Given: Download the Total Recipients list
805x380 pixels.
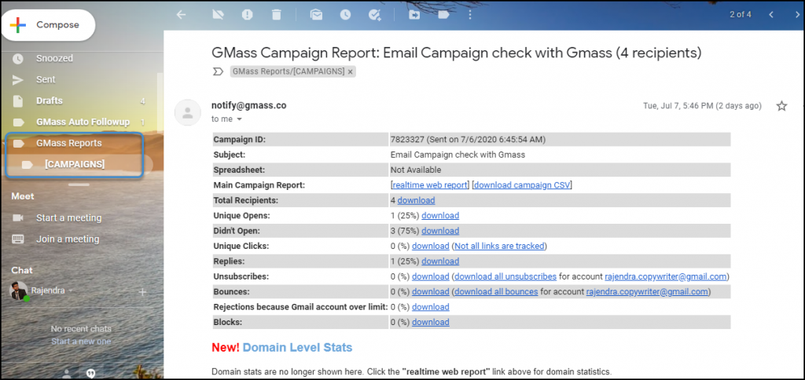Looking at the screenshot, I should (416, 200).
